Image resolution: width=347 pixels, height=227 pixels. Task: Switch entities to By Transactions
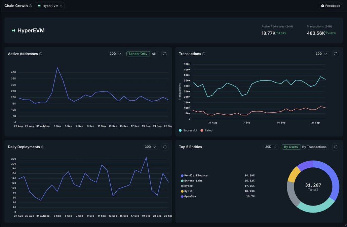pos(314,147)
